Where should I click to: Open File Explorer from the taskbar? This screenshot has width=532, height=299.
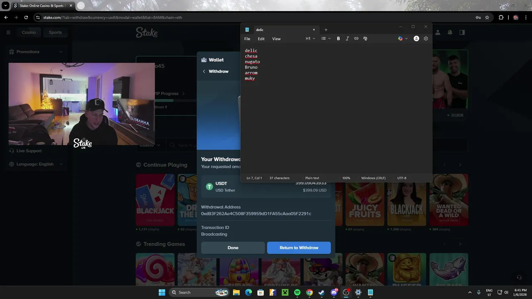coord(236,292)
